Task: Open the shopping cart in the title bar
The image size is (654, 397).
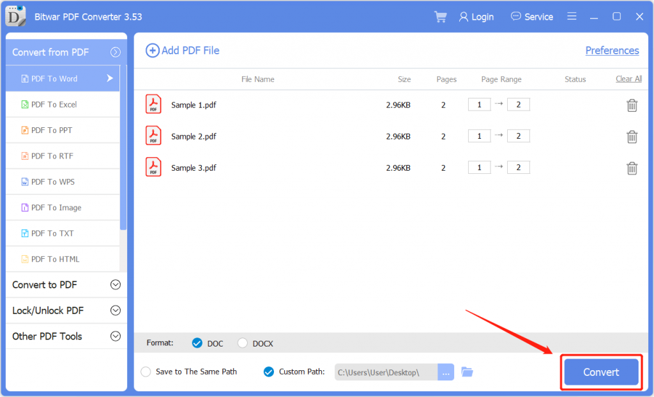Action: tap(440, 17)
